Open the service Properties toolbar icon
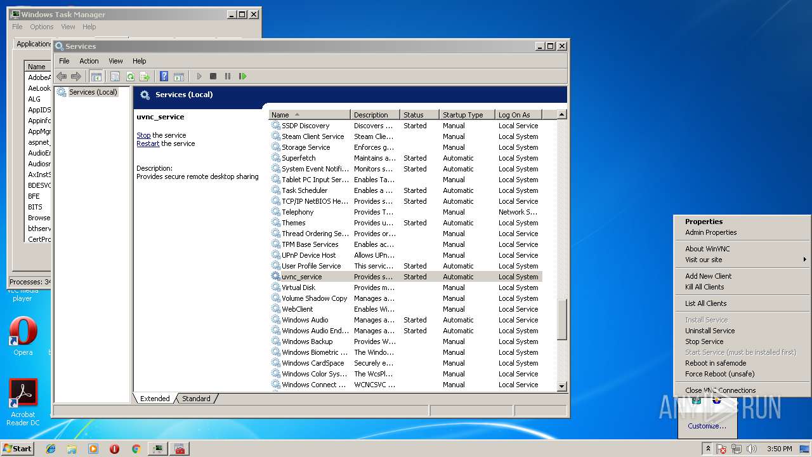The width and height of the screenshot is (812, 457). click(115, 76)
